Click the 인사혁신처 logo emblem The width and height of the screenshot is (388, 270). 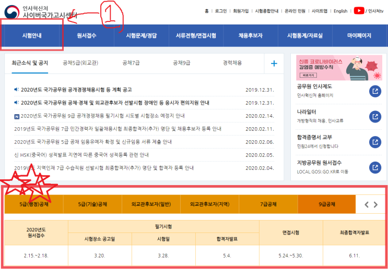point(11,13)
